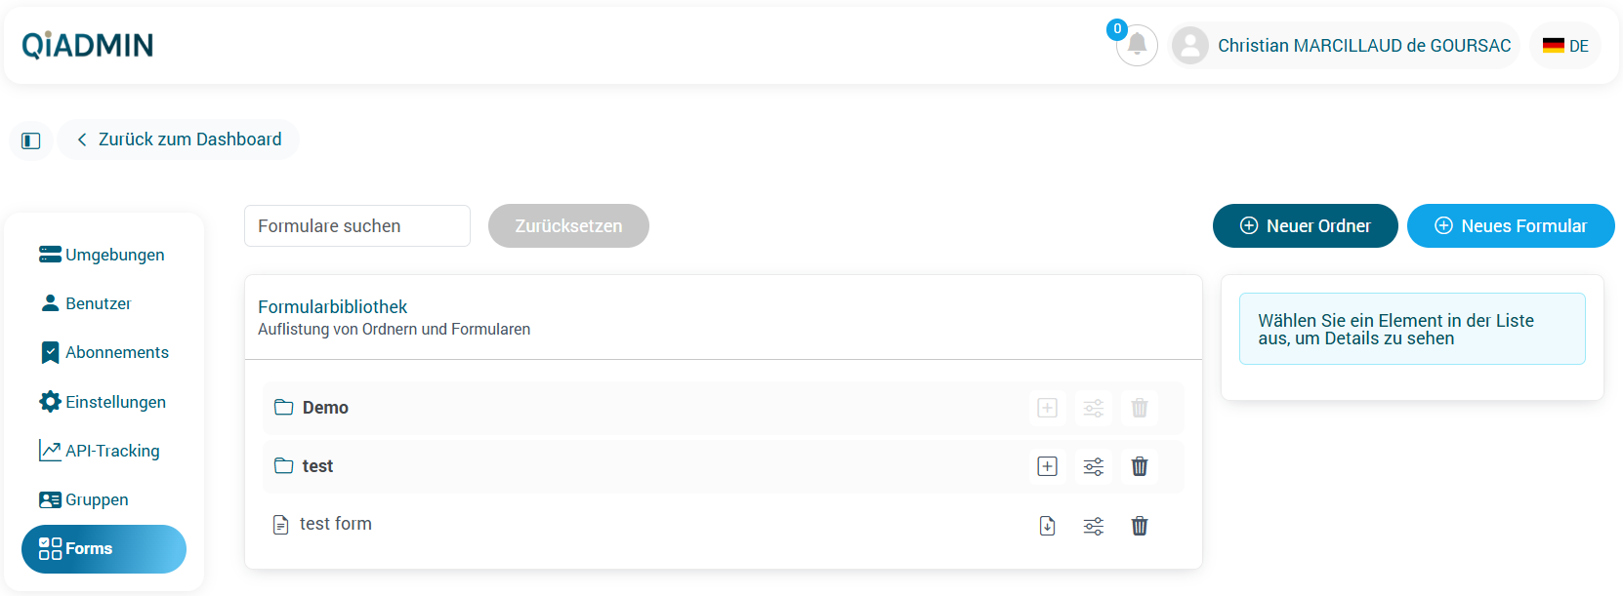Create a form with Neues Formular
This screenshot has width=1623, height=596.
1511,226
